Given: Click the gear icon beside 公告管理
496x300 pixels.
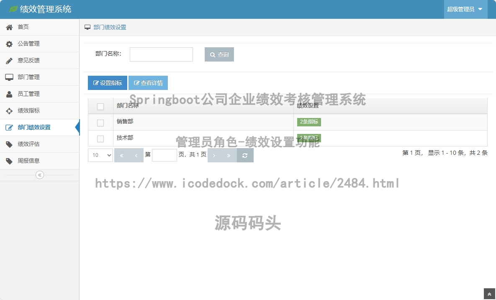Looking at the screenshot, I should [9, 44].
